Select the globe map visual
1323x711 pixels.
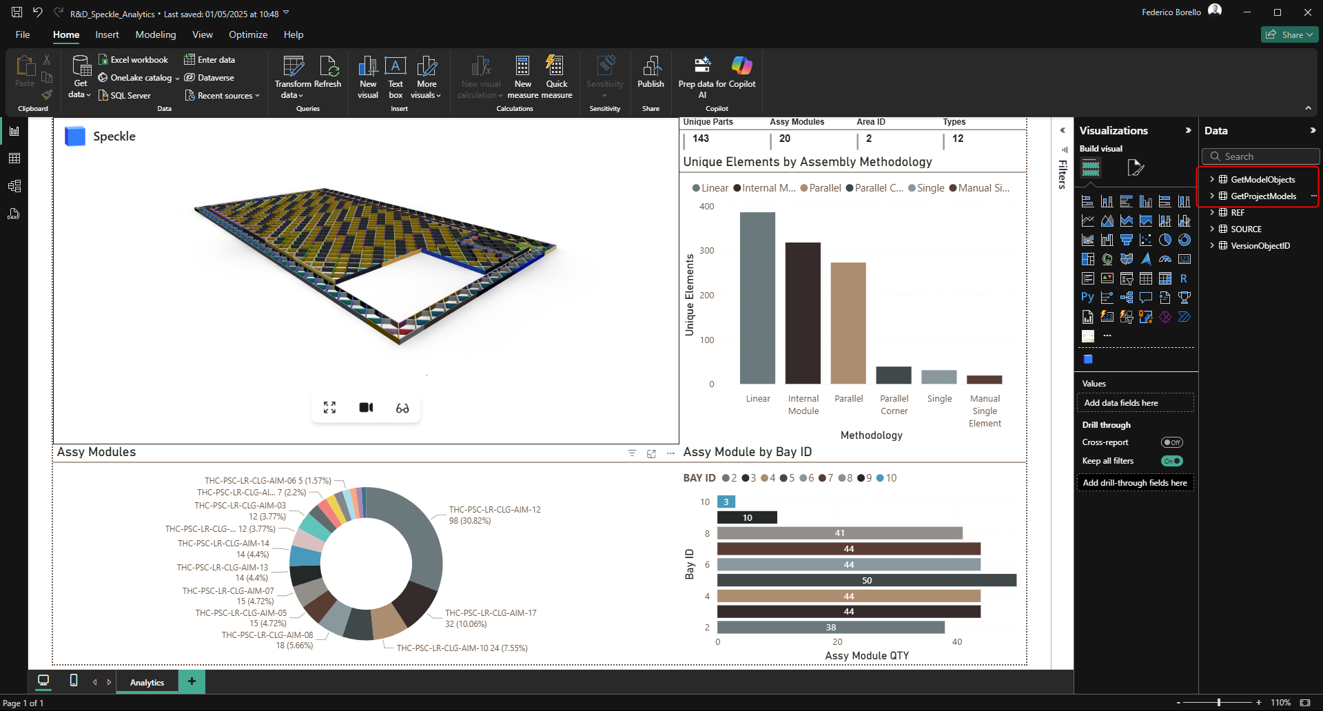[x=1107, y=259]
